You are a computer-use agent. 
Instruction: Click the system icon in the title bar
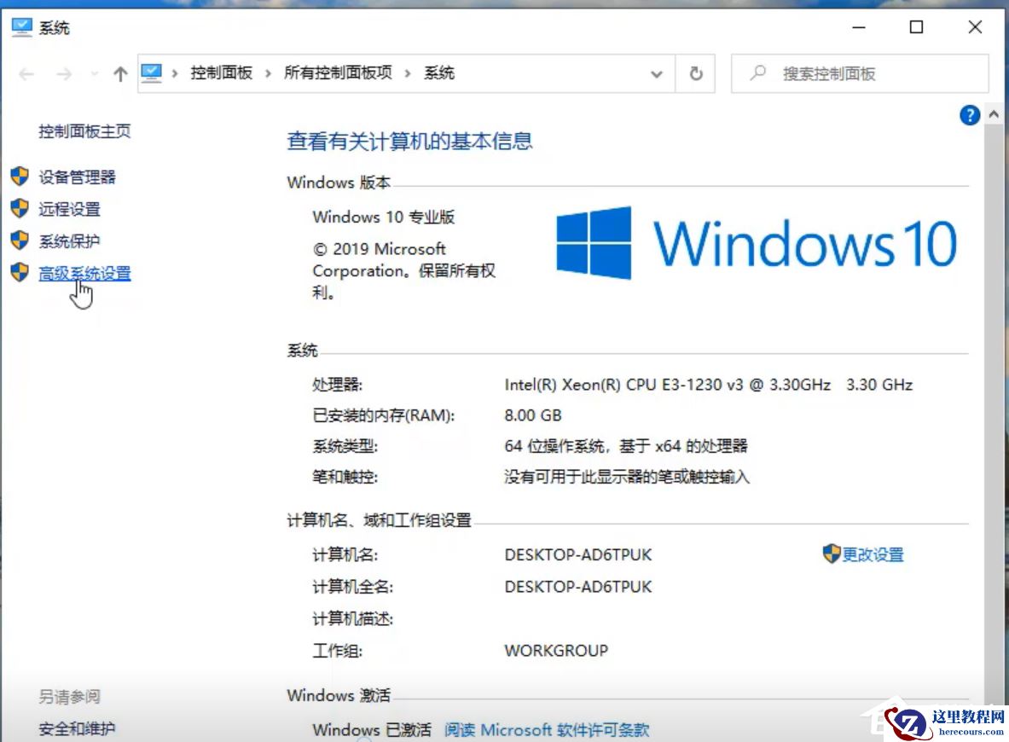[20, 26]
